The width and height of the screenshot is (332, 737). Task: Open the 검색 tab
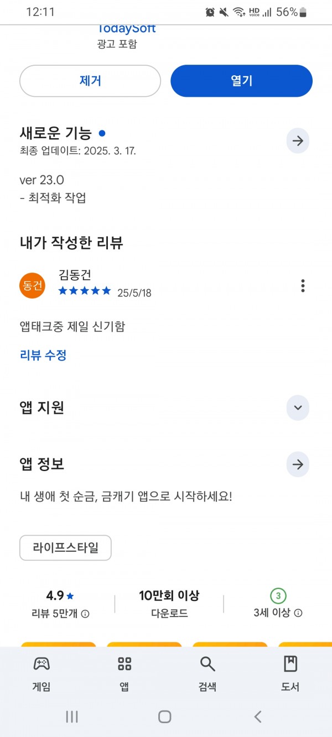[x=207, y=673]
